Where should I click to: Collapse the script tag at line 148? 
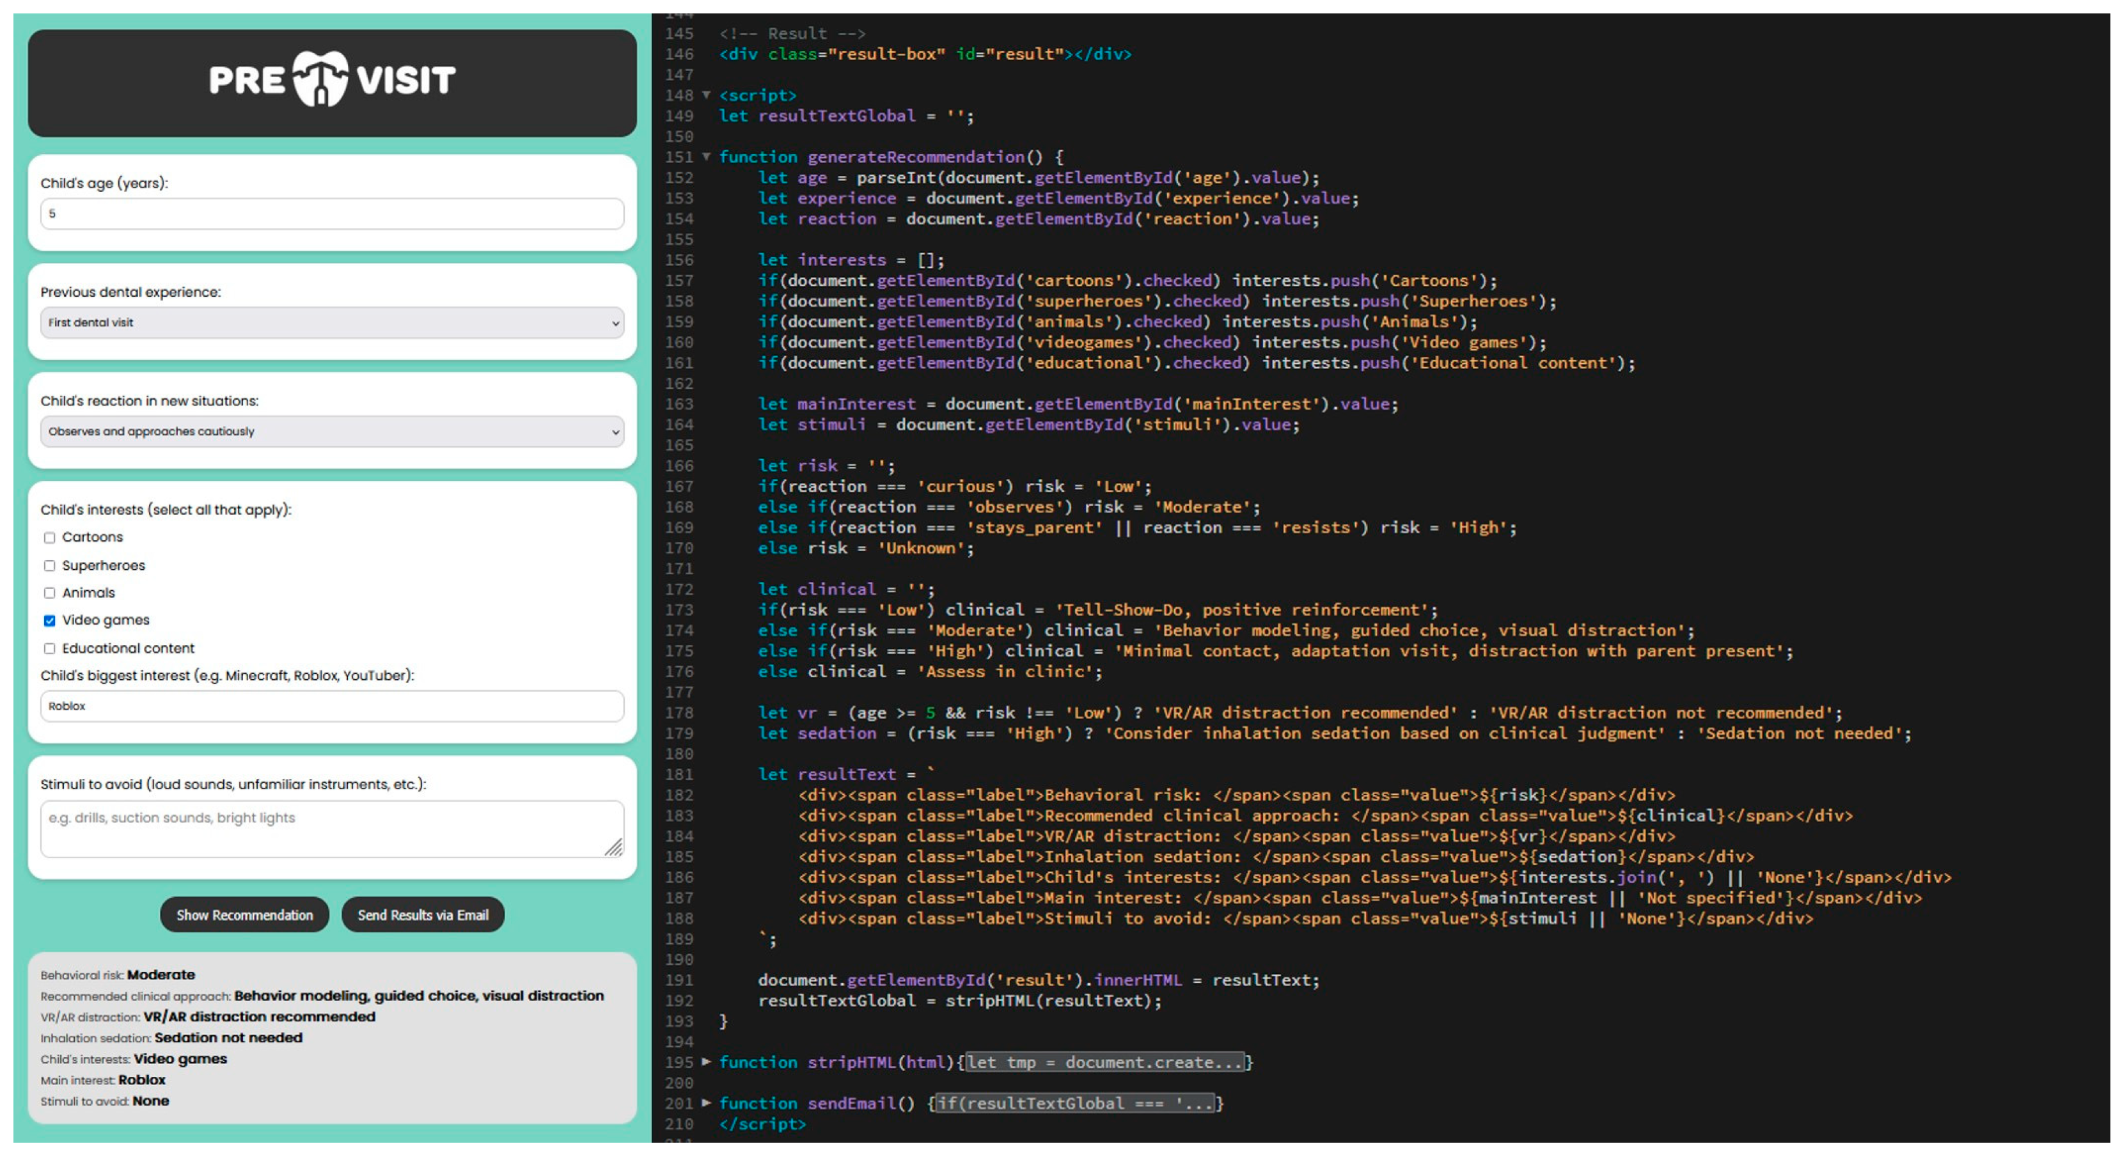click(706, 95)
